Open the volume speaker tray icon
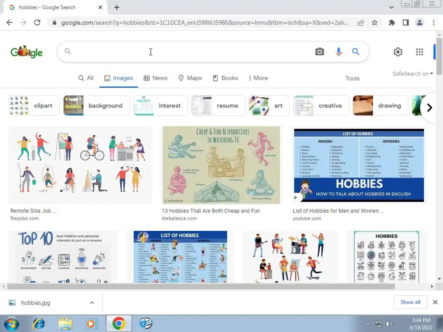Image resolution: width=443 pixels, height=332 pixels. (x=389, y=324)
